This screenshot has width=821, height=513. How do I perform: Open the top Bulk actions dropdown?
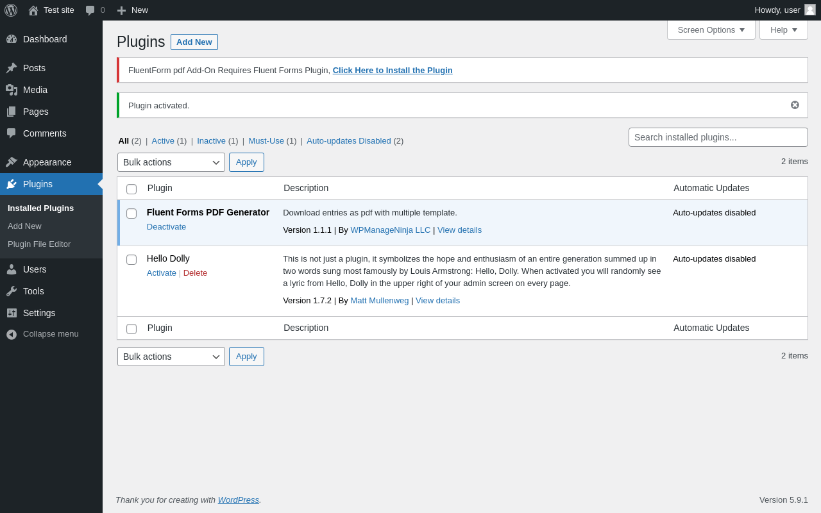[171, 162]
